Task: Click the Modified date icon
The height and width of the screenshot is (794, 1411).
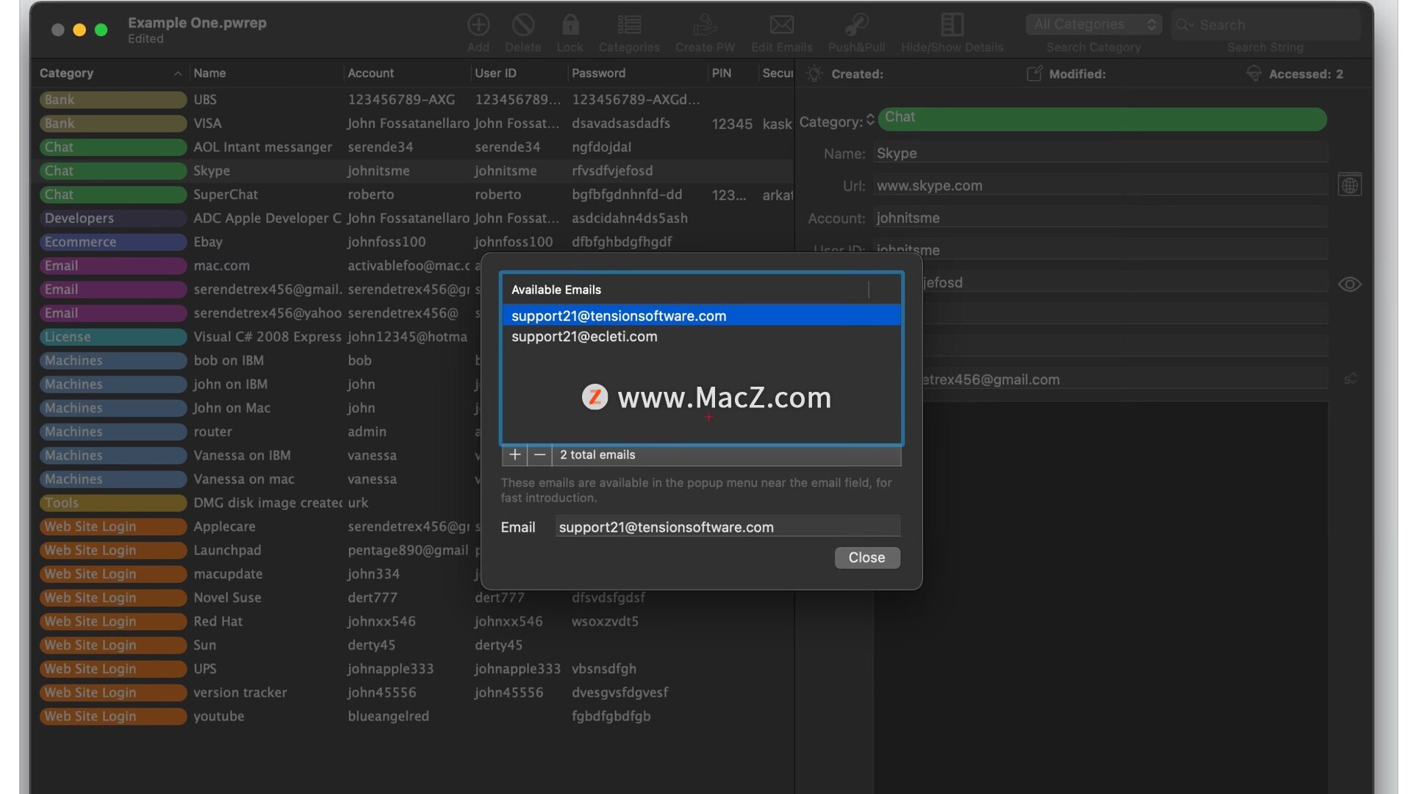Action: coord(1034,74)
